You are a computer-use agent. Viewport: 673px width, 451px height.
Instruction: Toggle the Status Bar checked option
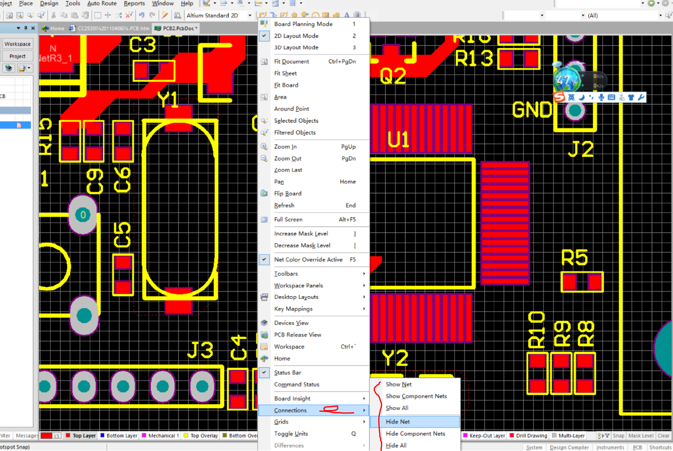pos(264,372)
